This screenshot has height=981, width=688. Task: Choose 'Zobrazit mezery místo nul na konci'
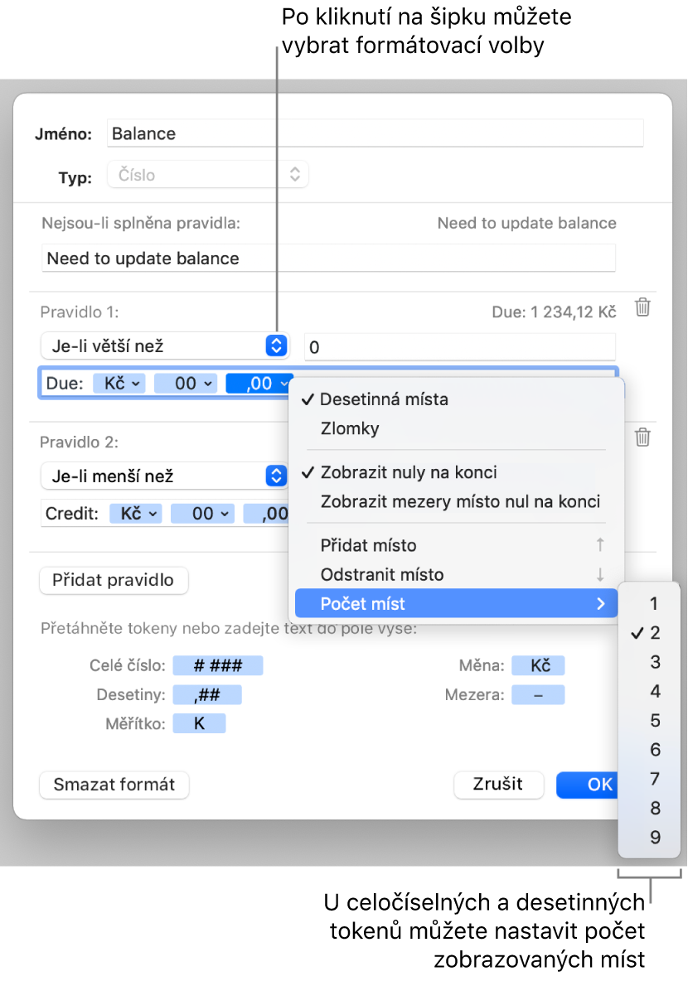[x=460, y=501]
